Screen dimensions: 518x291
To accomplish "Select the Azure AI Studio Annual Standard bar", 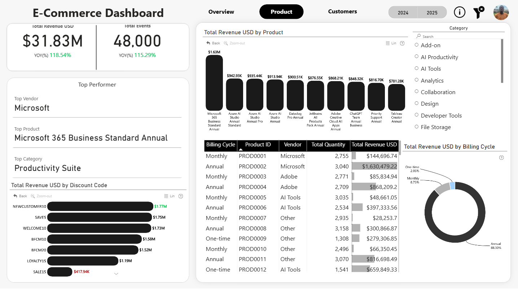I will pyautogui.click(x=234, y=94).
